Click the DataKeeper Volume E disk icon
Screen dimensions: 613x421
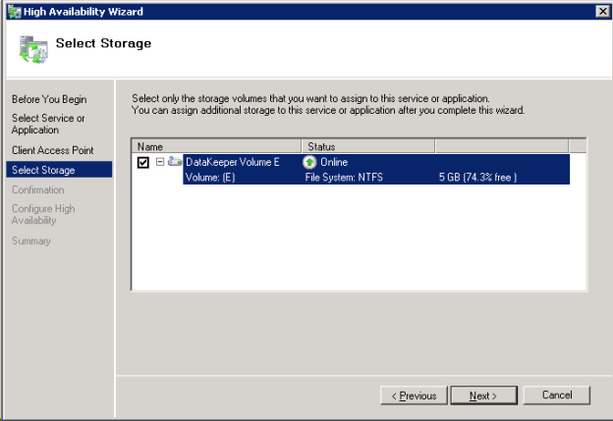(175, 162)
